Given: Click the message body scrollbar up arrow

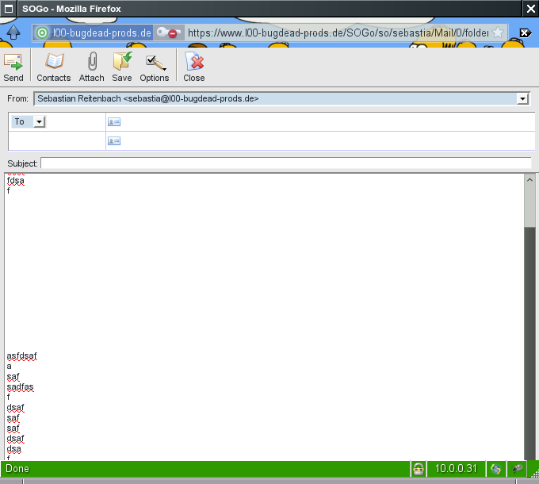Looking at the screenshot, I should point(529,181).
